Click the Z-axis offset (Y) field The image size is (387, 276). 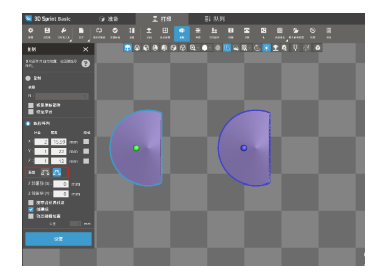(61, 194)
